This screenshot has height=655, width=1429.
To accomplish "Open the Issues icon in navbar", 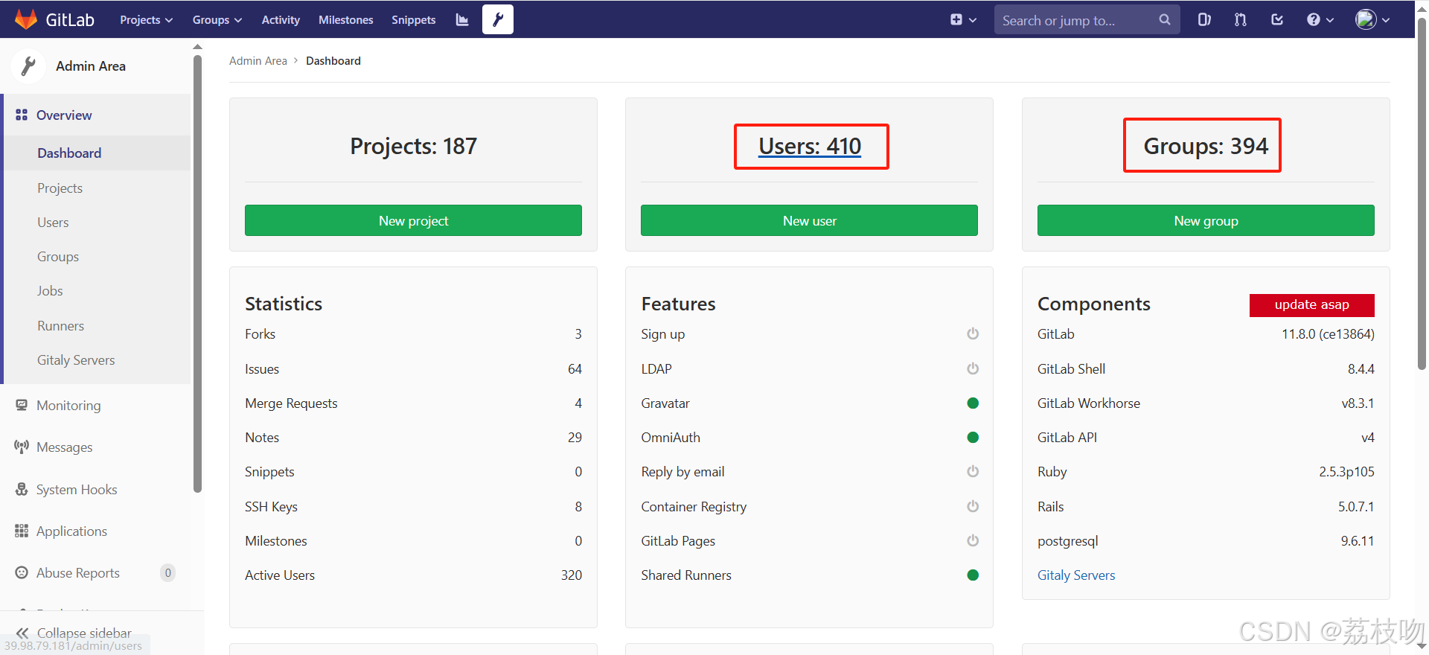I will click(x=1204, y=20).
